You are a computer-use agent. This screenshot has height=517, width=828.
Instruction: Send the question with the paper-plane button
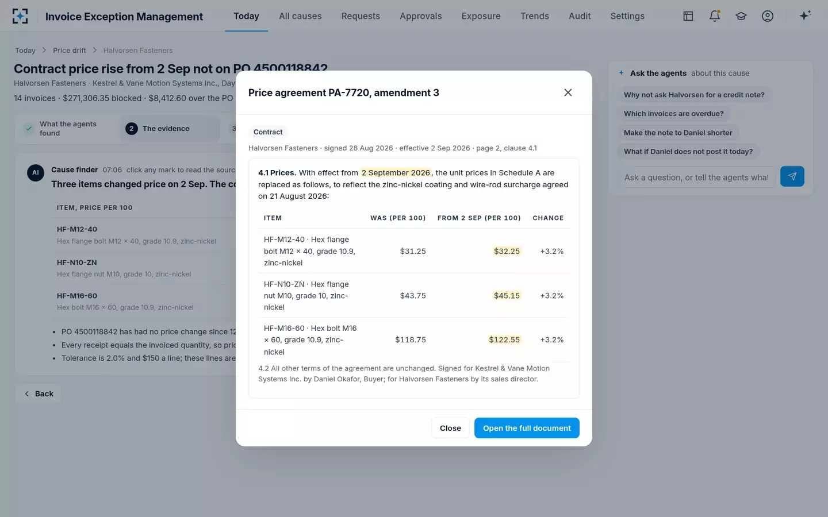coord(792,176)
